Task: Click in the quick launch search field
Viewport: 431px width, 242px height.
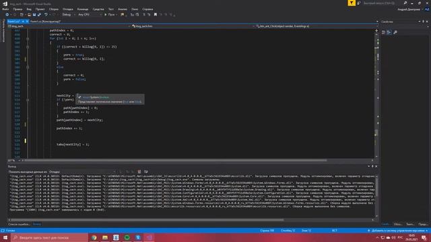Action: coord(382,3)
